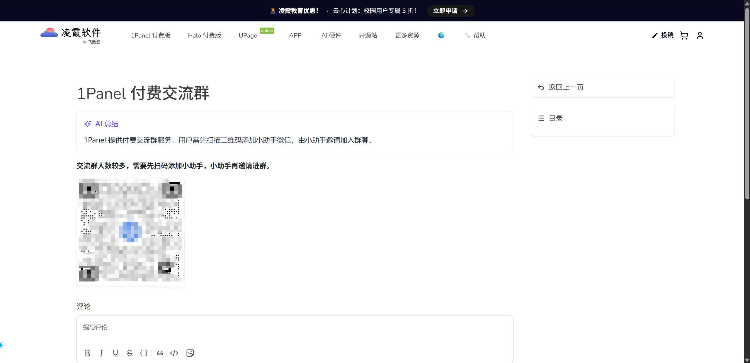
Task: Open the 1Panel 付费版 menu
Action: pos(151,35)
